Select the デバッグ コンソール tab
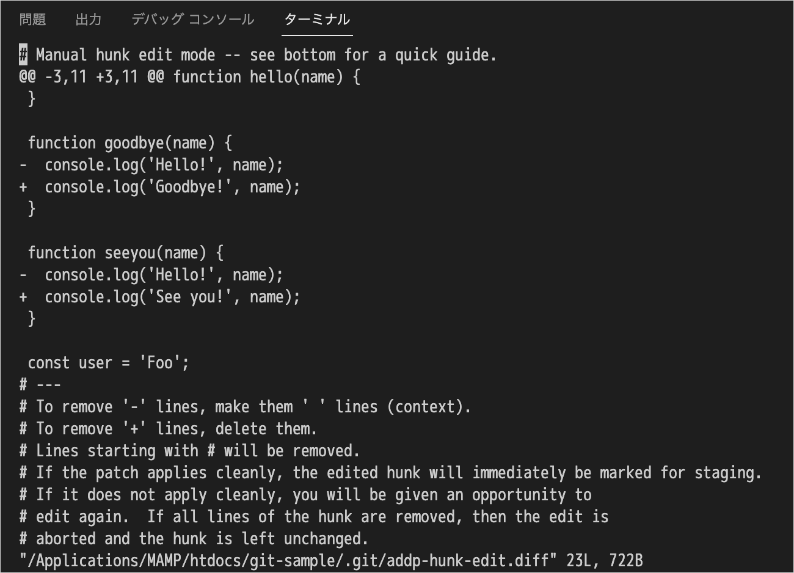Viewport: 794px width, 573px height. (x=192, y=20)
